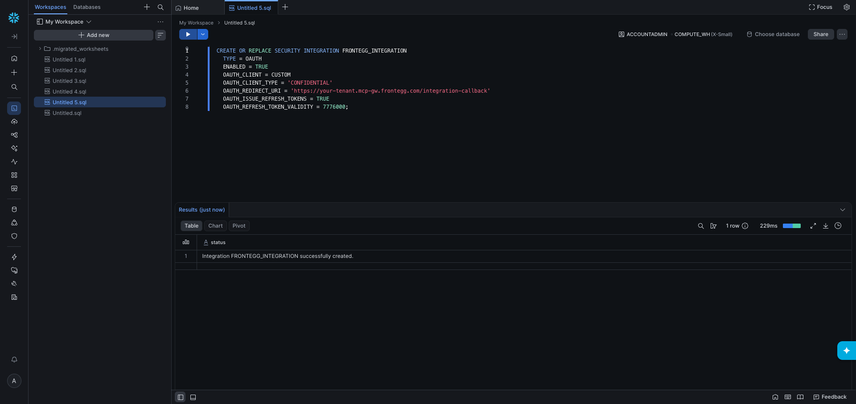Open the AI sparkles icon in the left rail

[14, 148]
